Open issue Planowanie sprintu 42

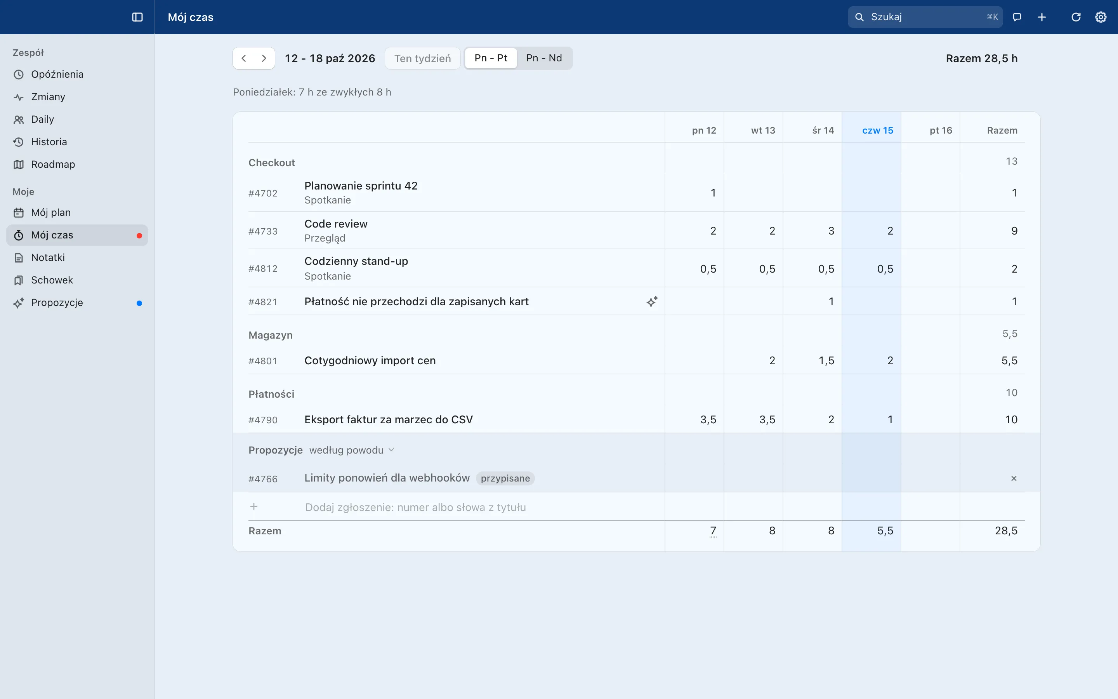361,186
